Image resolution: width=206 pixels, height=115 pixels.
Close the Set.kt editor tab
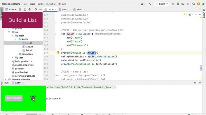point(84,9)
